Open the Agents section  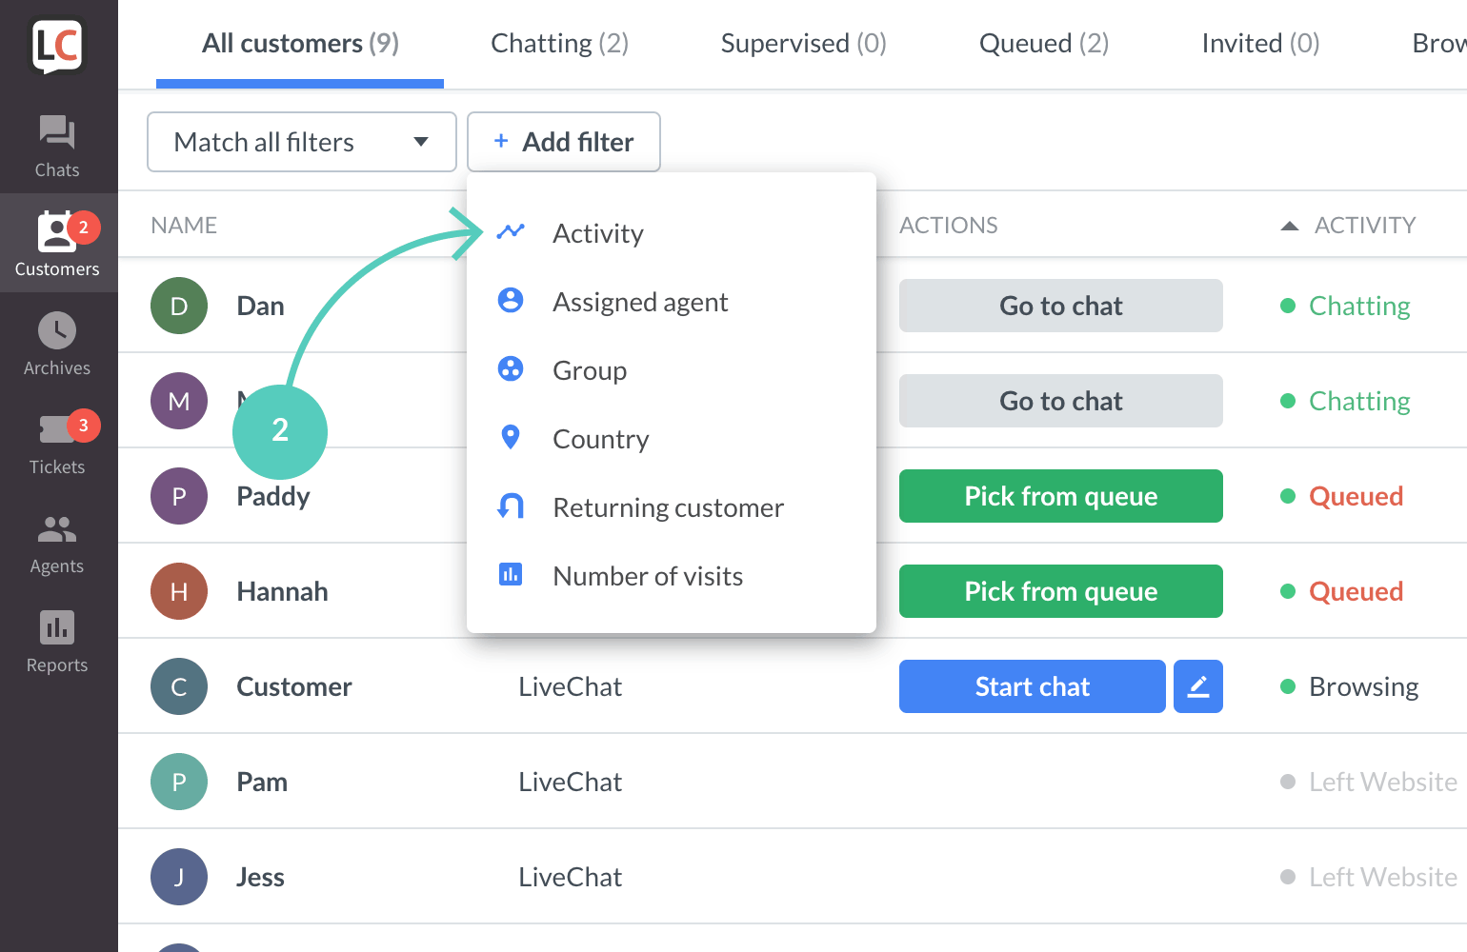[57, 543]
